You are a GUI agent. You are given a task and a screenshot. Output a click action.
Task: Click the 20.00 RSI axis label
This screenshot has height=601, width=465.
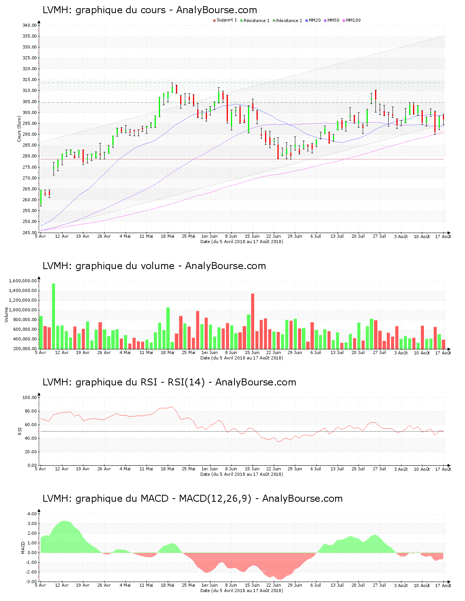[31, 452]
